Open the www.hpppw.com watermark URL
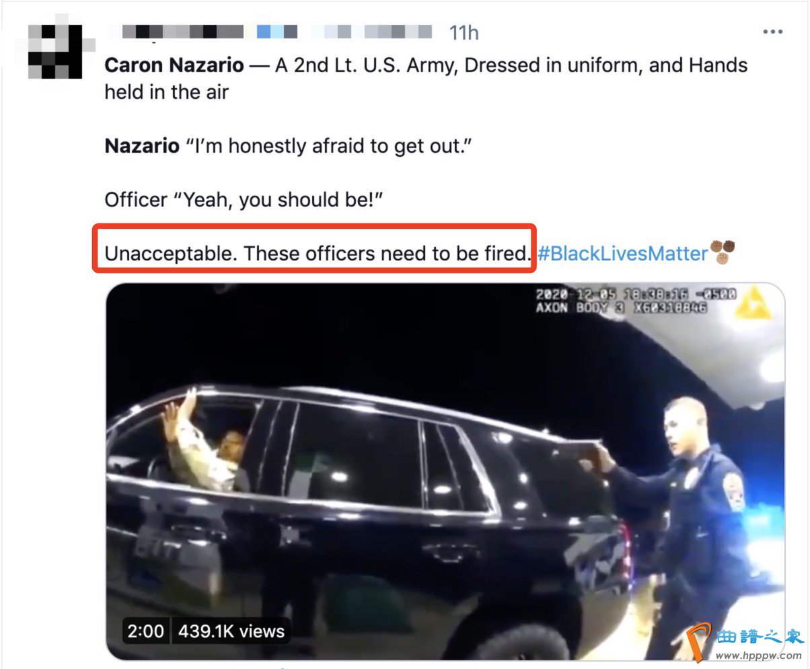Screen dimensions: 810x669 (760, 655)
